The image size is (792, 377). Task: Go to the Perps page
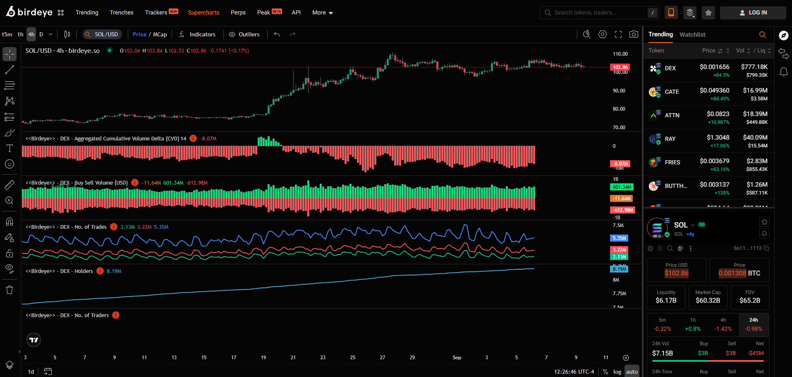point(238,13)
